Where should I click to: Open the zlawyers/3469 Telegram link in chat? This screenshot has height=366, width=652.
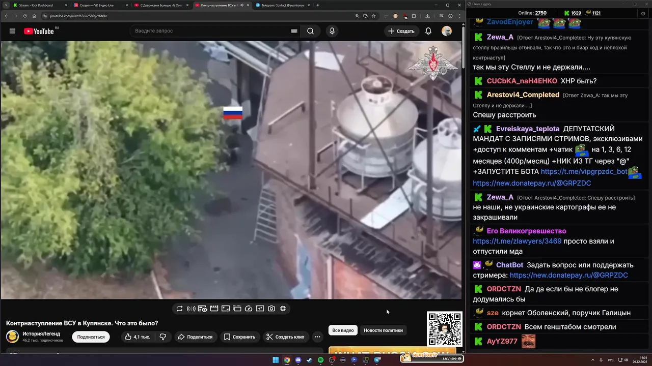(x=517, y=241)
